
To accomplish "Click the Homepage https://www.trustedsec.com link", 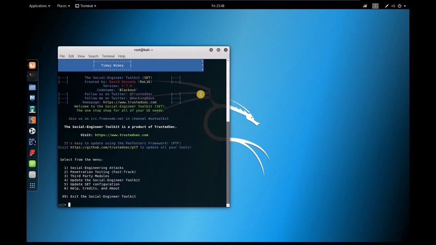I will 130,102.
